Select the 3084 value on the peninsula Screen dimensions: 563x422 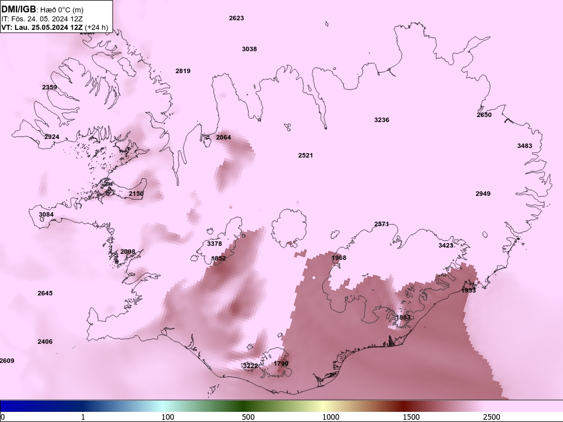[x=46, y=214]
